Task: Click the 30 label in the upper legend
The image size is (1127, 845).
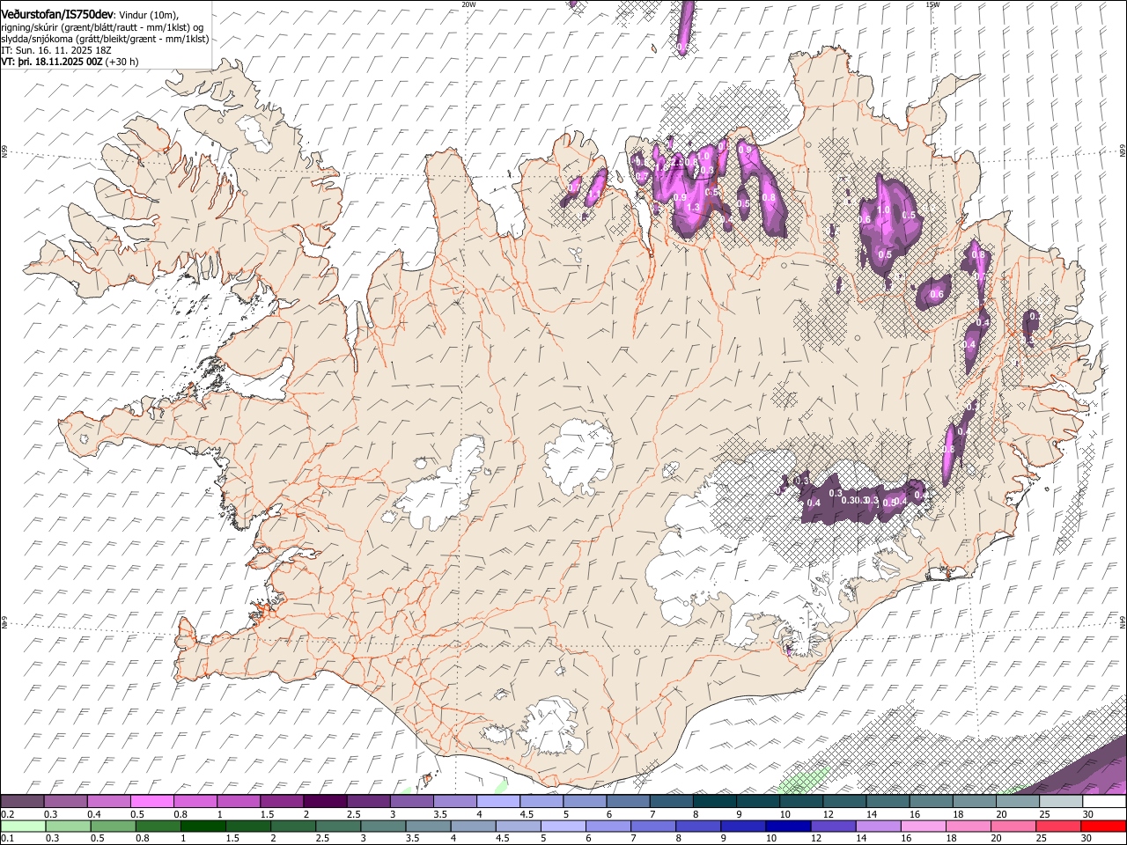Action: coord(1087,814)
